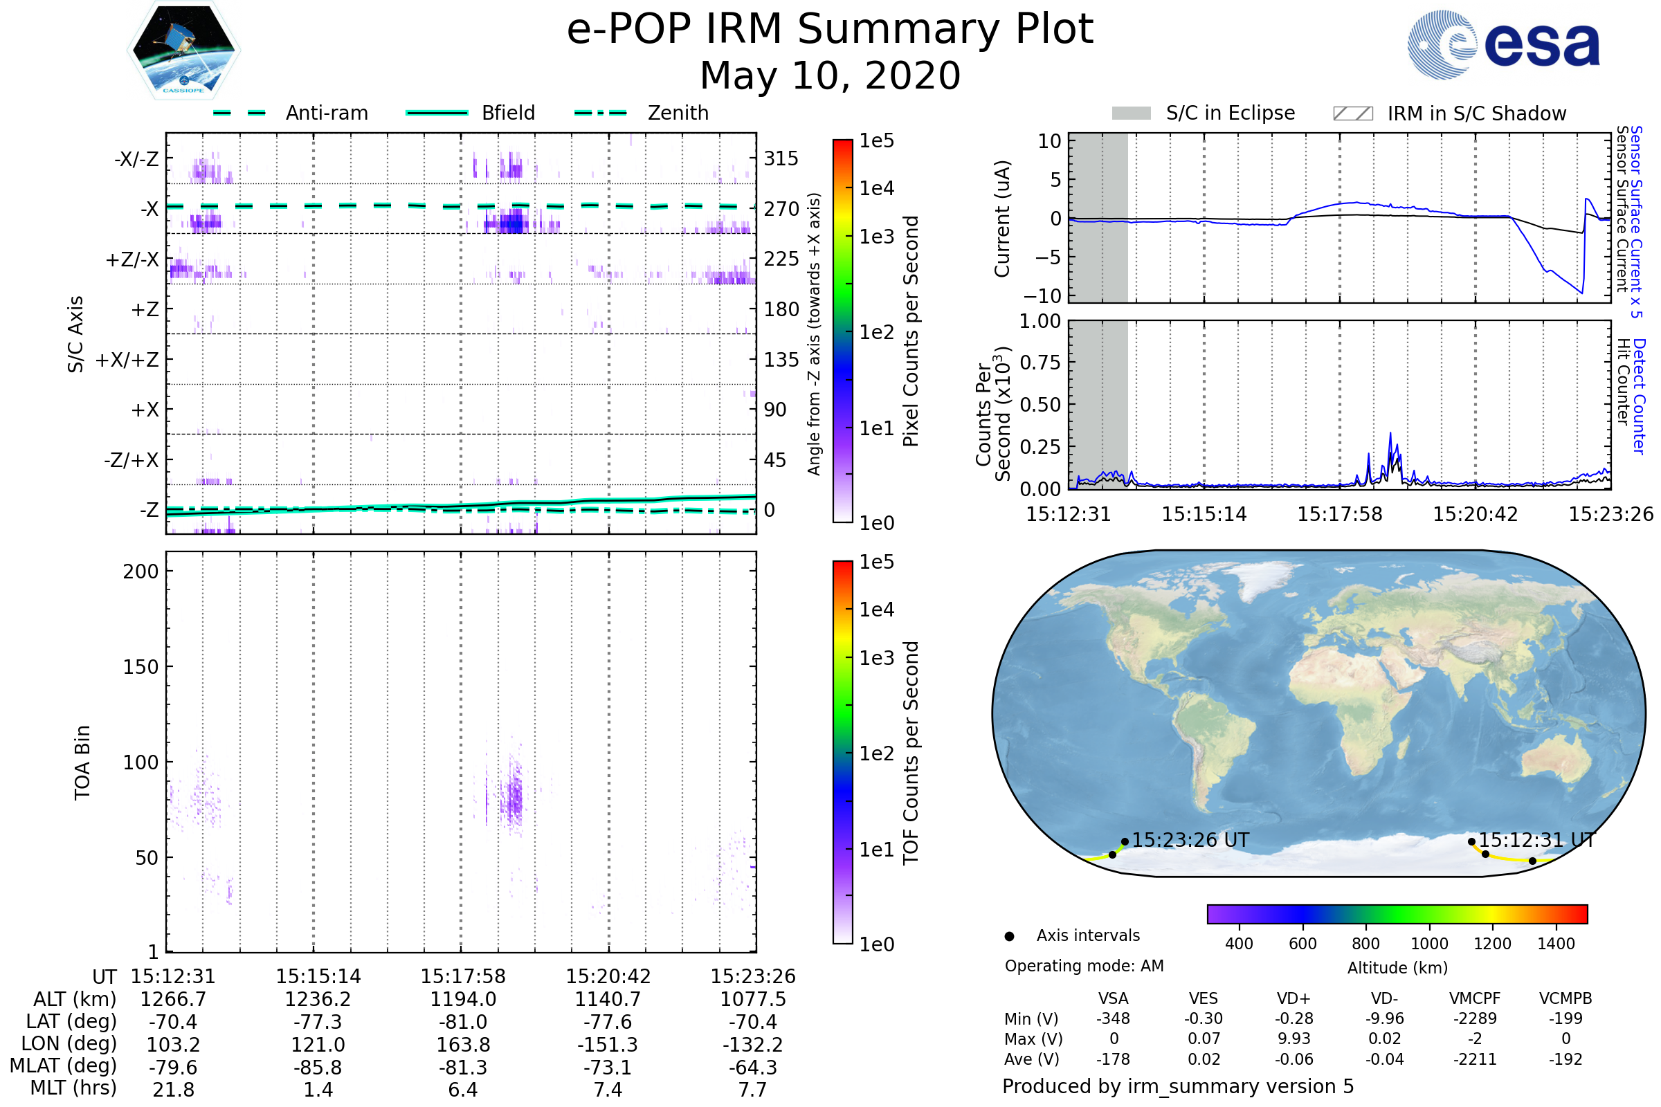Click the Zenith dash-dot legend marker
Screen dimensions: 1661x1107
[x=600, y=113]
